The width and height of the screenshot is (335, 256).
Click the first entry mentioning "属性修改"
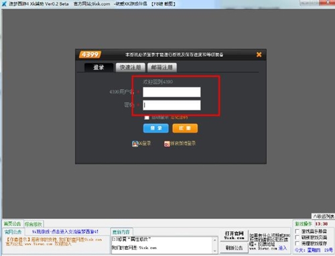(x=131, y=239)
